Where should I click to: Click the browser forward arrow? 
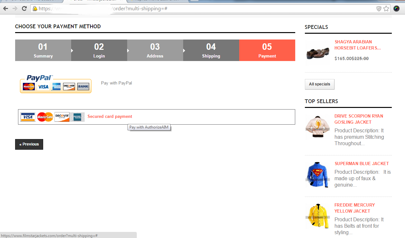[x=15, y=9]
